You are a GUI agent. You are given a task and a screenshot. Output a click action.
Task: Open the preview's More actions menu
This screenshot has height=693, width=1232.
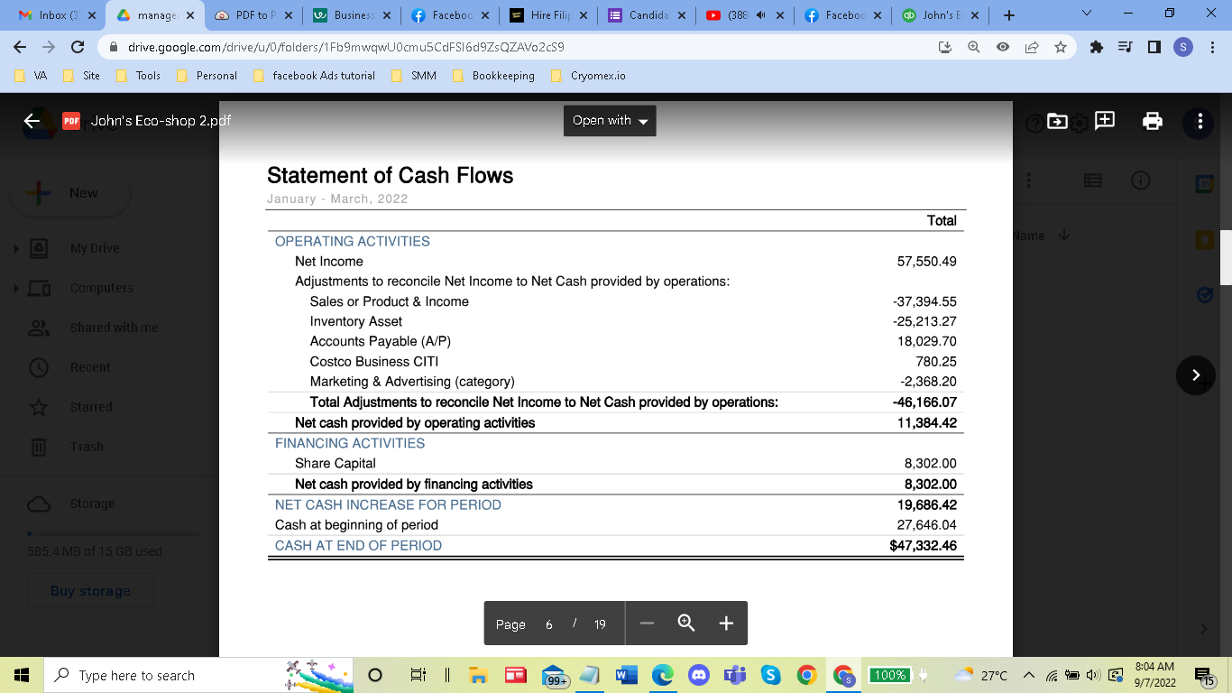(x=1200, y=121)
